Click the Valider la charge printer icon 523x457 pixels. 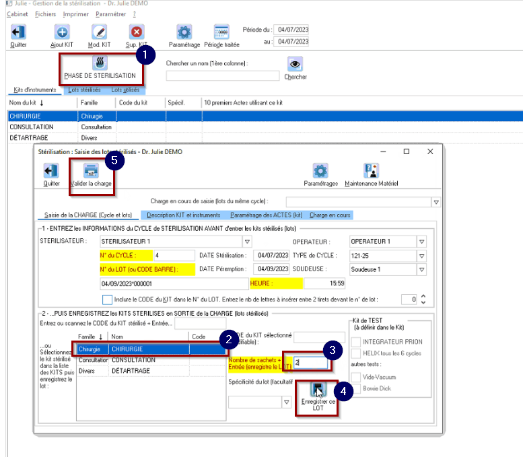click(91, 171)
